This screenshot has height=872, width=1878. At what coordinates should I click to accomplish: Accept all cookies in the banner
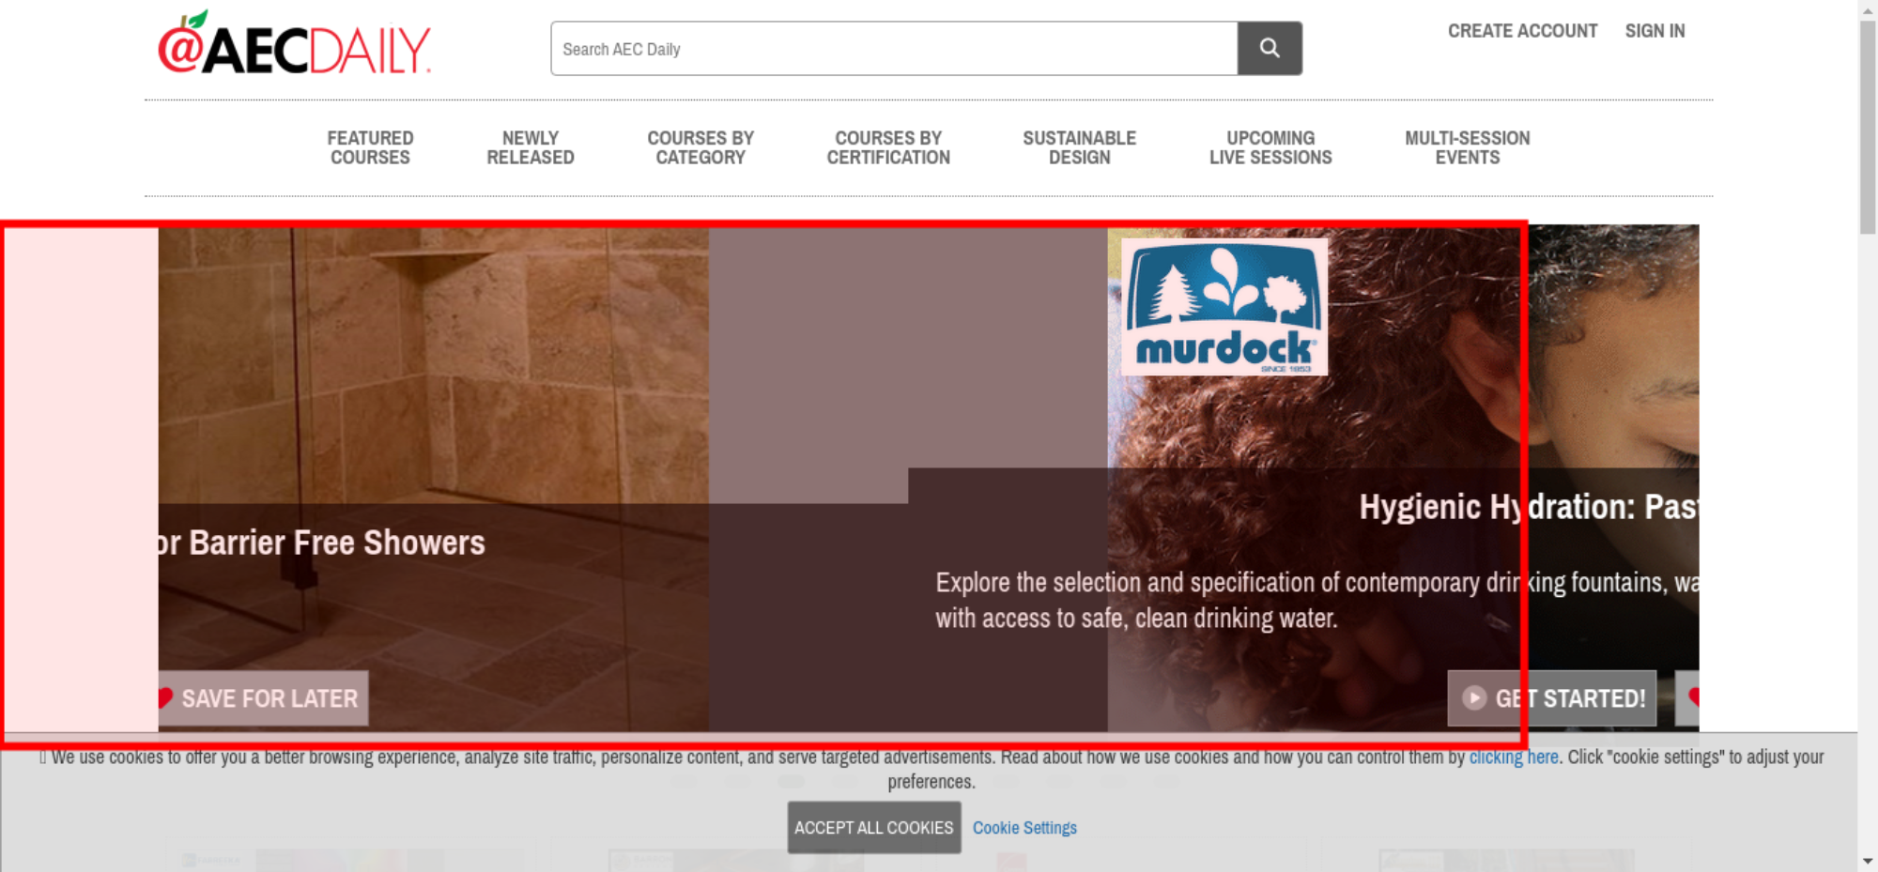click(x=873, y=828)
